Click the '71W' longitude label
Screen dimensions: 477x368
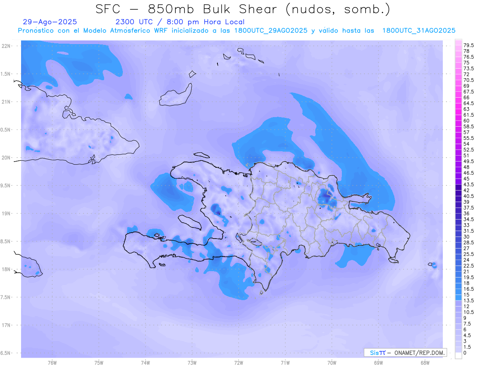pos(285,362)
